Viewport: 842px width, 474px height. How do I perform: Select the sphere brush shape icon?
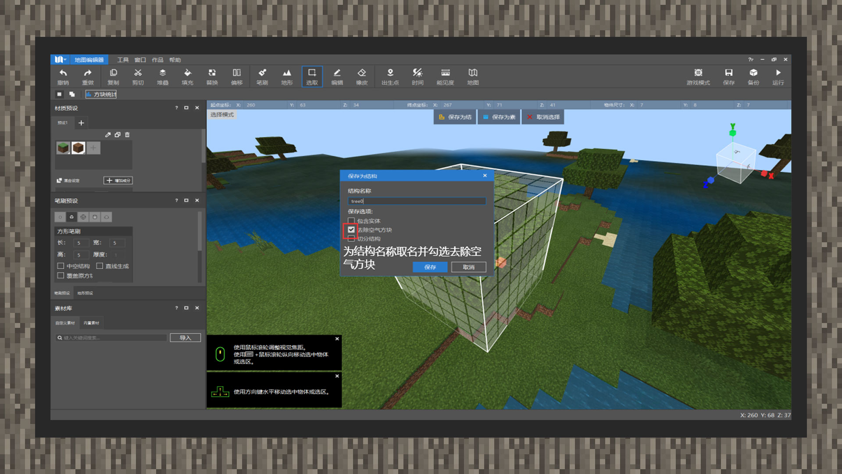click(x=83, y=217)
